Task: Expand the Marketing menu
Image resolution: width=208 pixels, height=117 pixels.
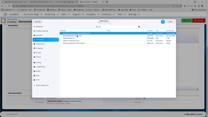Action: [x=51, y=14]
